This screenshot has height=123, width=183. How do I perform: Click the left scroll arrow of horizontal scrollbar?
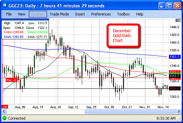(x=4, y=111)
